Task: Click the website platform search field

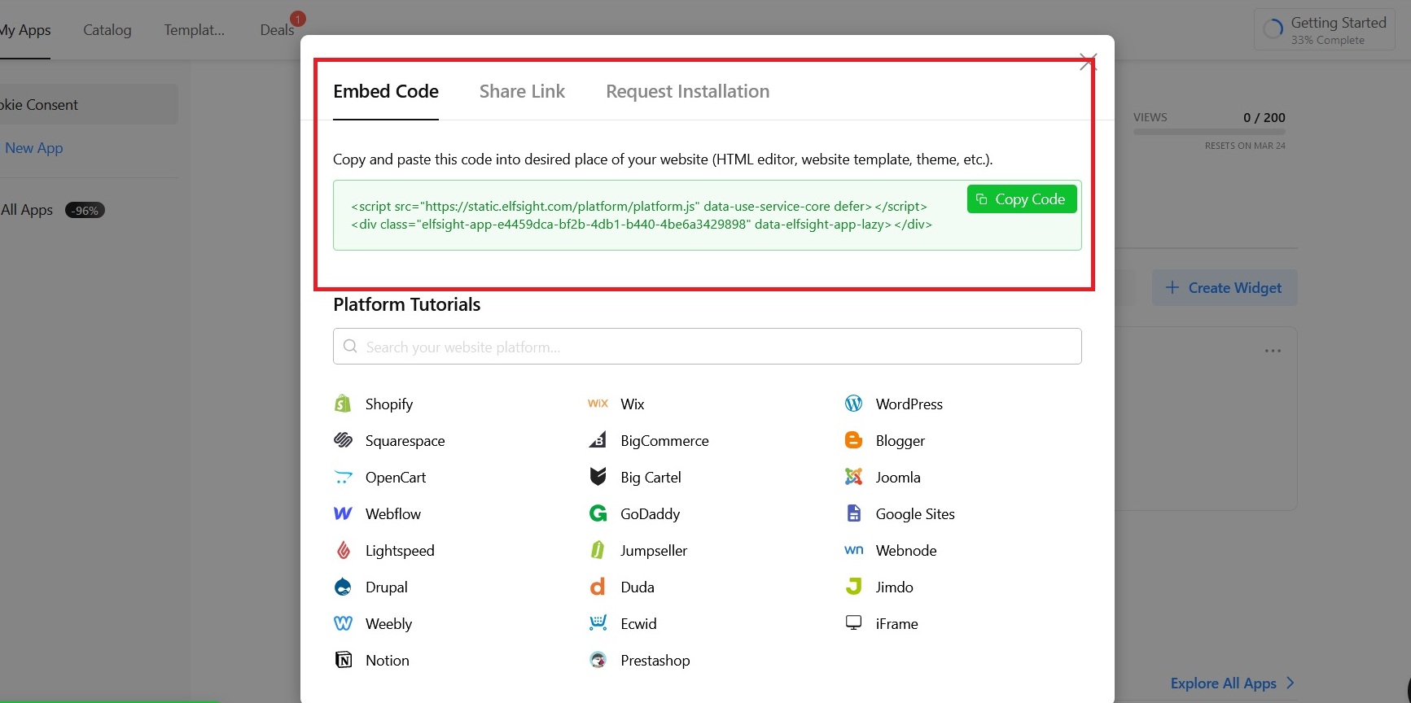Action: click(x=707, y=347)
